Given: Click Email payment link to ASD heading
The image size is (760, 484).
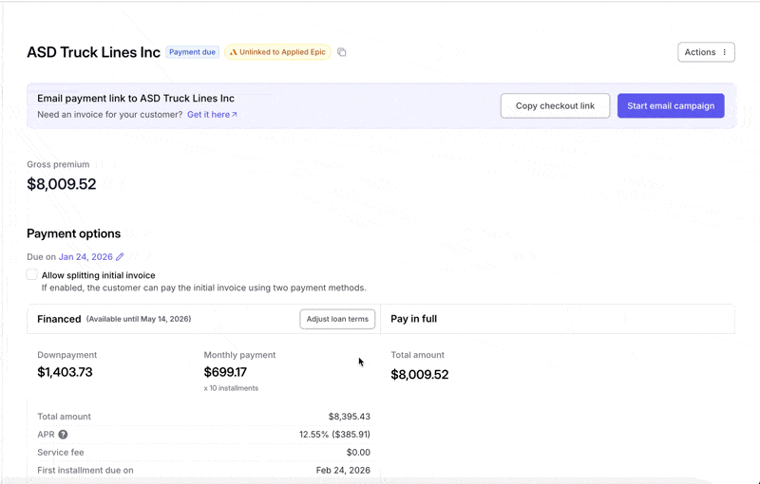Looking at the screenshot, I should tap(136, 99).
